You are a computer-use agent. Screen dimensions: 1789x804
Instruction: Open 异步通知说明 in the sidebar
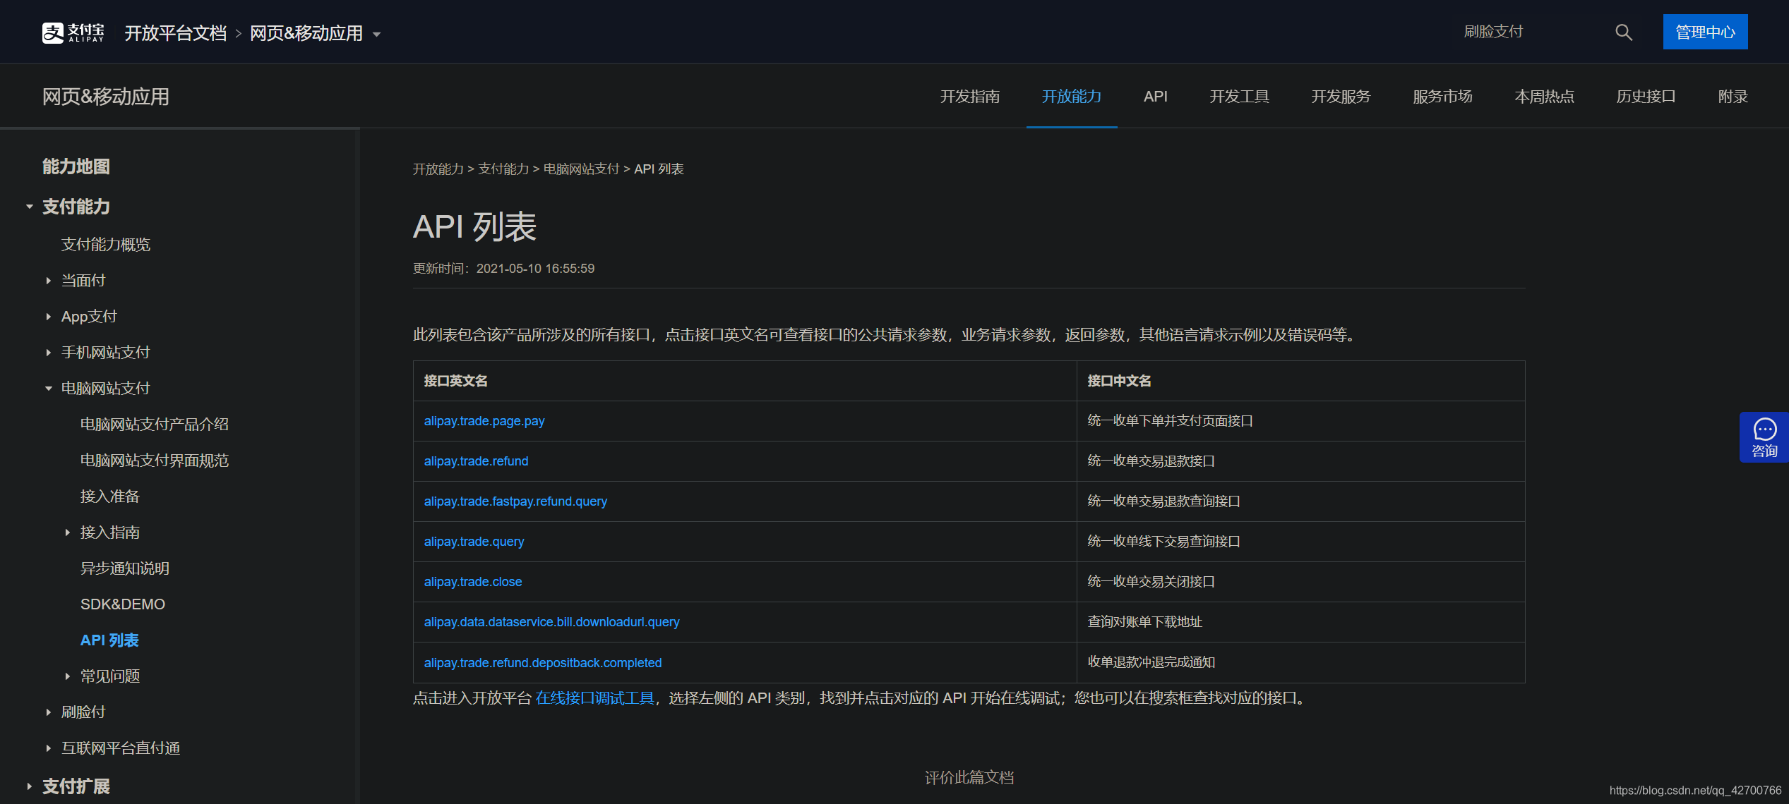click(125, 568)
